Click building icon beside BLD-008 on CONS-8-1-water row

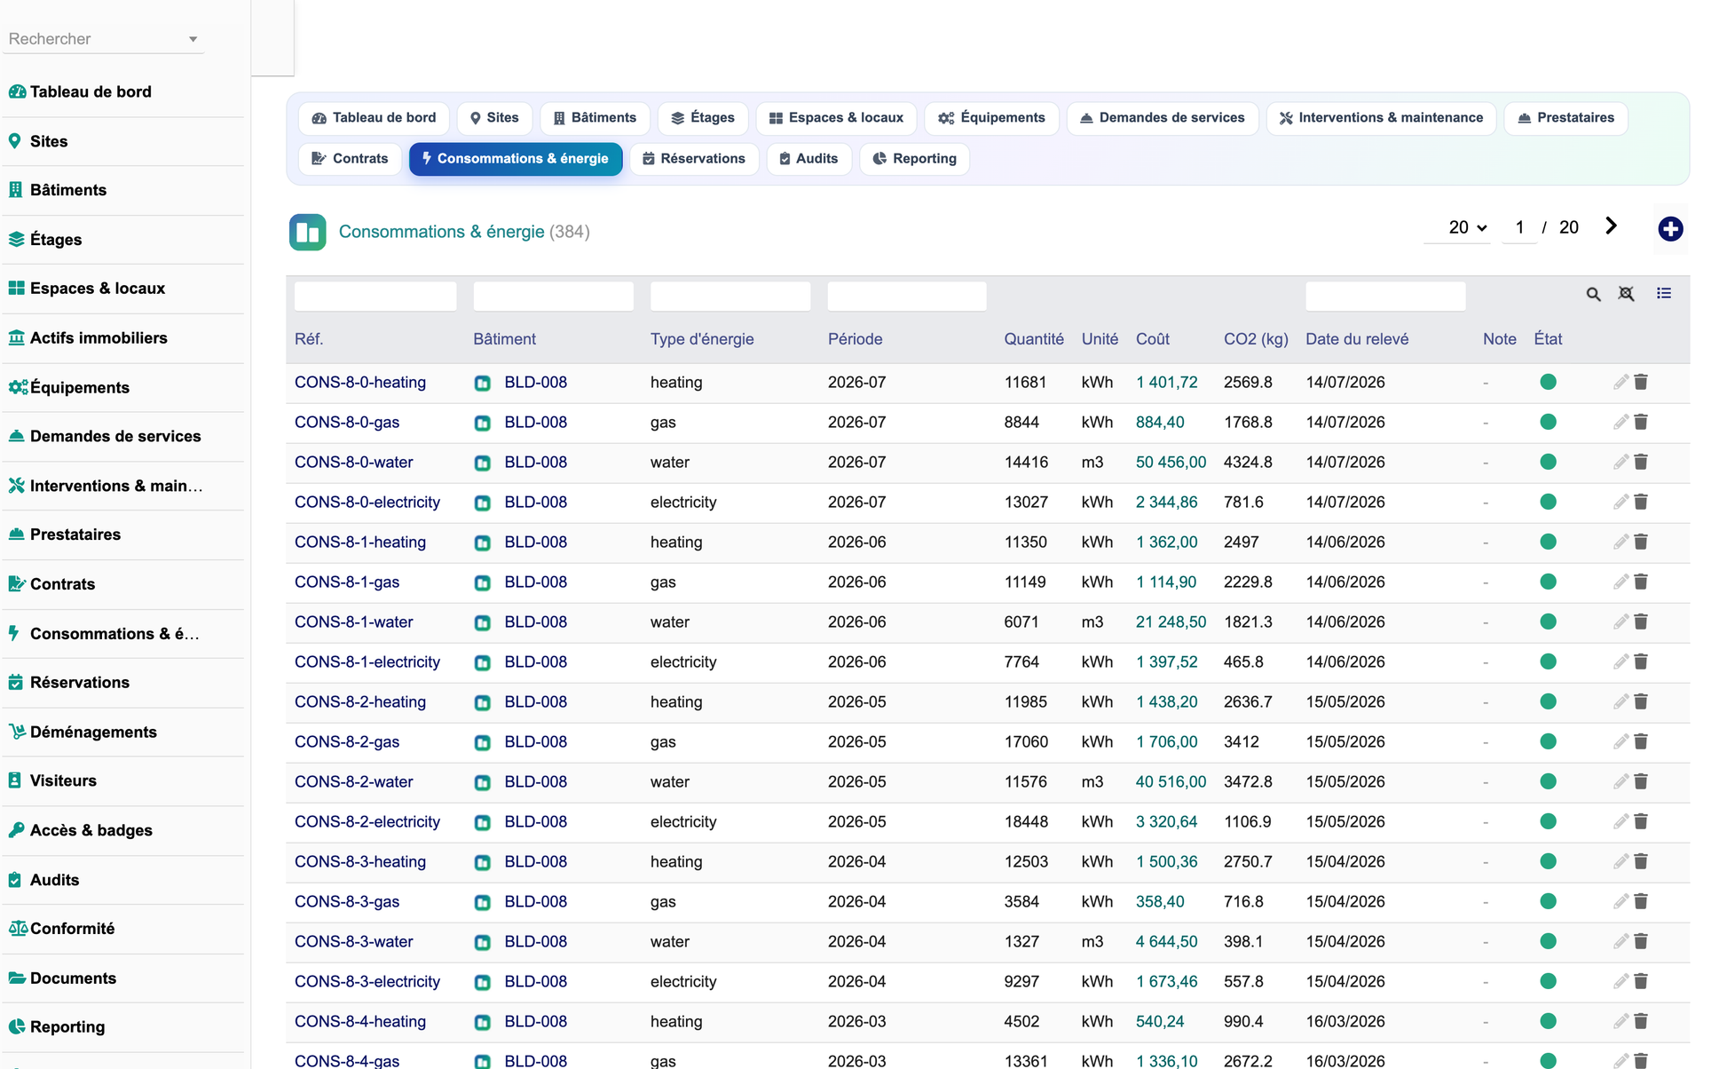482,622
